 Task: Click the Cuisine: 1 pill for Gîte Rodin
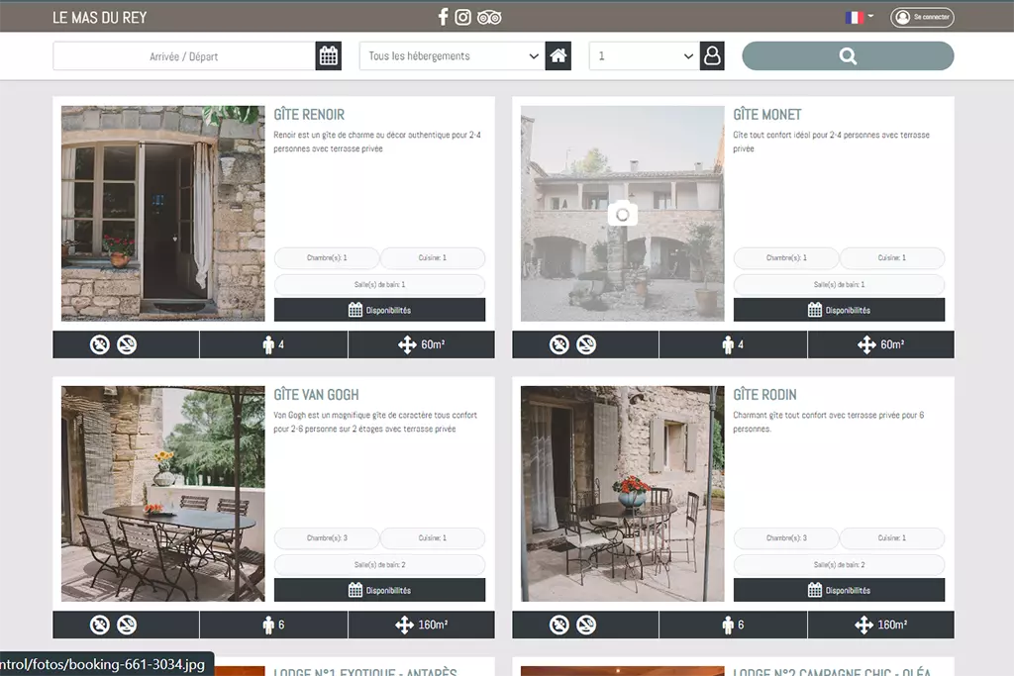coord(892,538)
